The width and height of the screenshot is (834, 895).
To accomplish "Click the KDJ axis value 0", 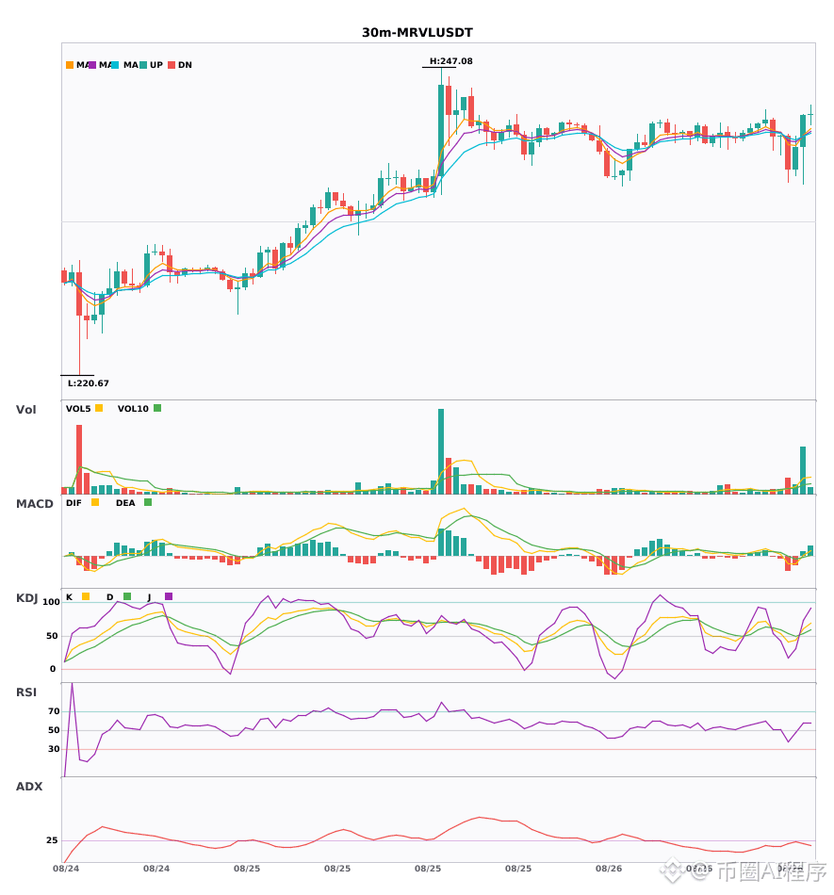I will (53, 669).
